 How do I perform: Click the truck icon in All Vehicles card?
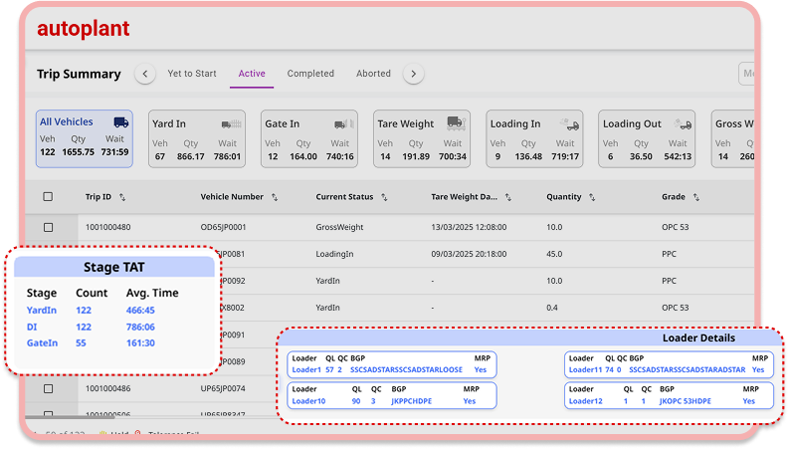coord(120,122)
